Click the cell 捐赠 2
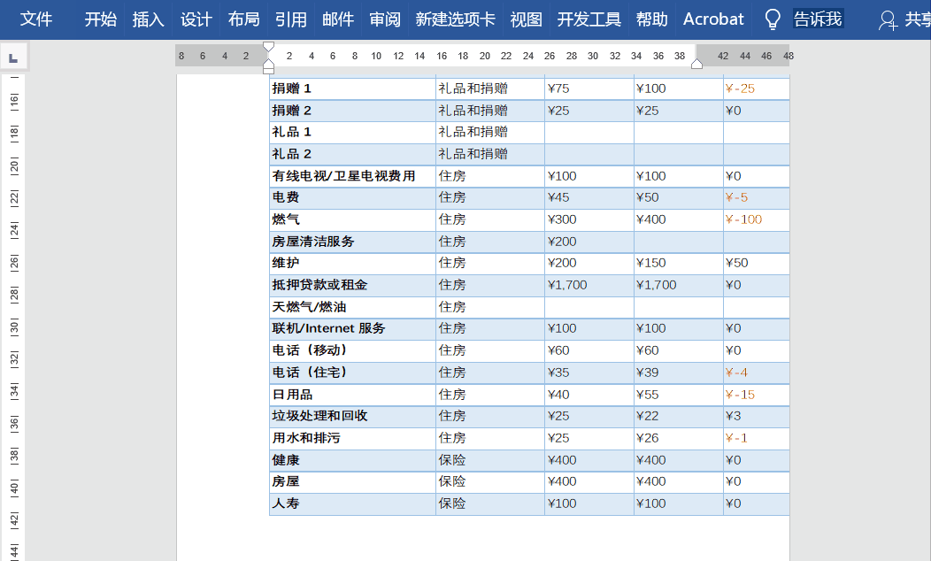This screenshot has width=931, height=561. click(x=353, y=111)
